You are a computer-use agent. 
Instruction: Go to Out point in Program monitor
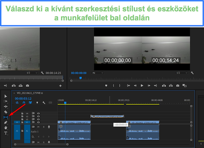tap(155, 85)
